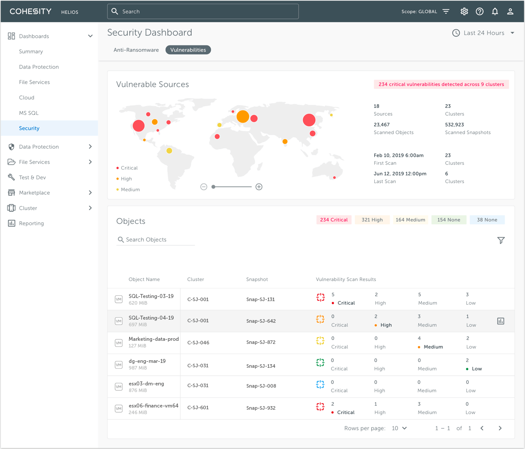This screenshot has width=525, height=449.
Task: Expand the Cluster section in the sidebar
Action: [x=29, y=208]
